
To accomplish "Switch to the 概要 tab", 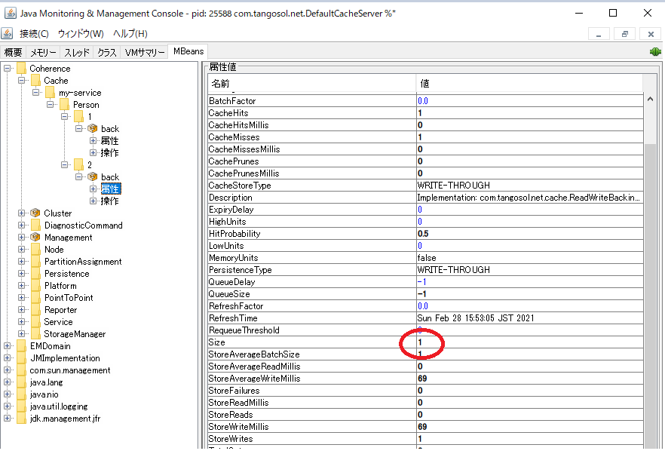I will pos(13,52).
